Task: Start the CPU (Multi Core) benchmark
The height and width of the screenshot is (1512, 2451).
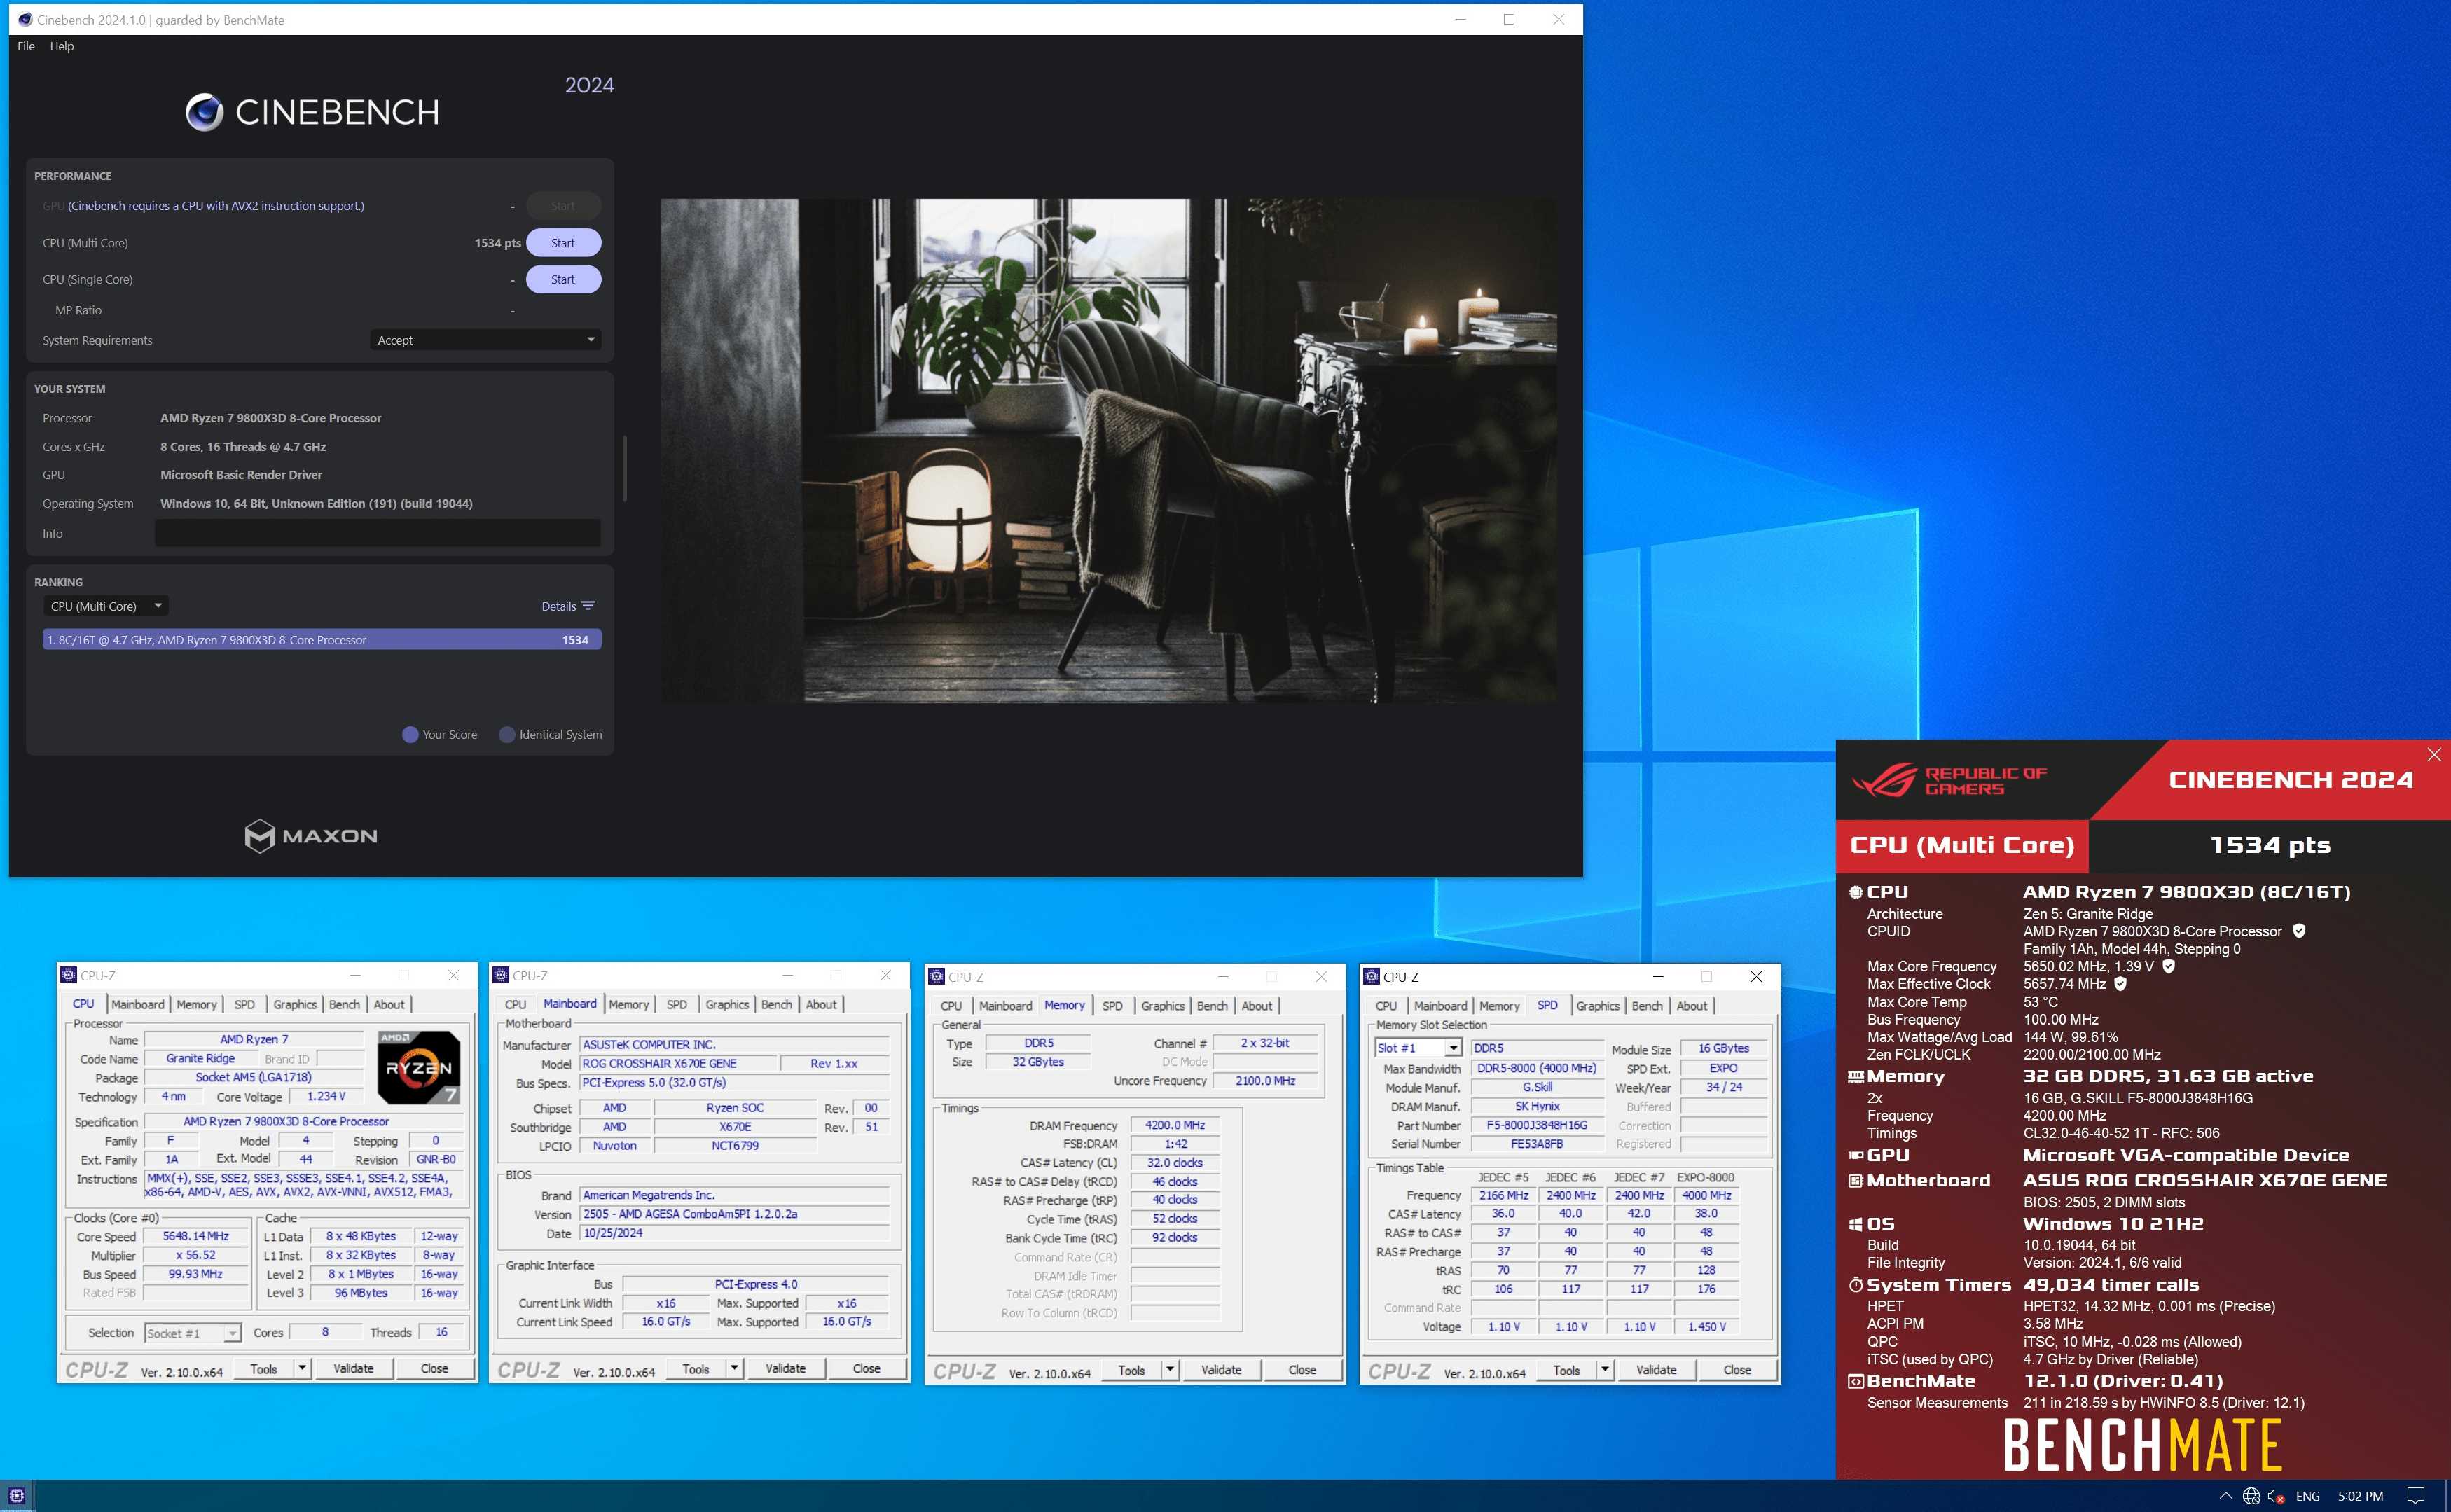Action: pos(563,243)
